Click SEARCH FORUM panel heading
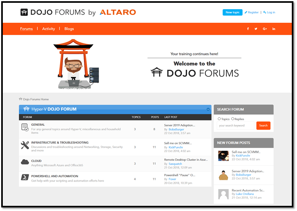Image resolution: width=297 pixels, height=211 pixels. click(x=230, y=109)
